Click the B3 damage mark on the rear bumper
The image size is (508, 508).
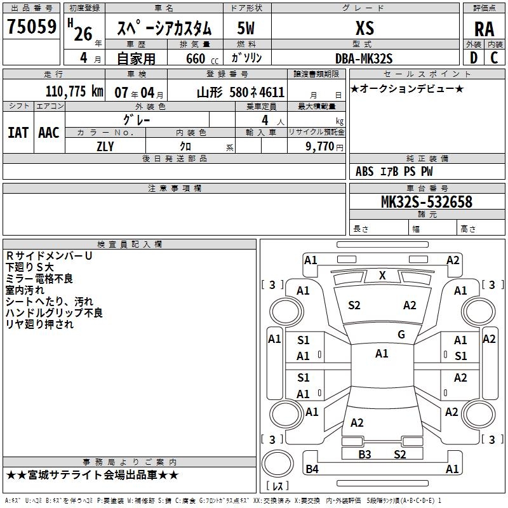[364, 455]
